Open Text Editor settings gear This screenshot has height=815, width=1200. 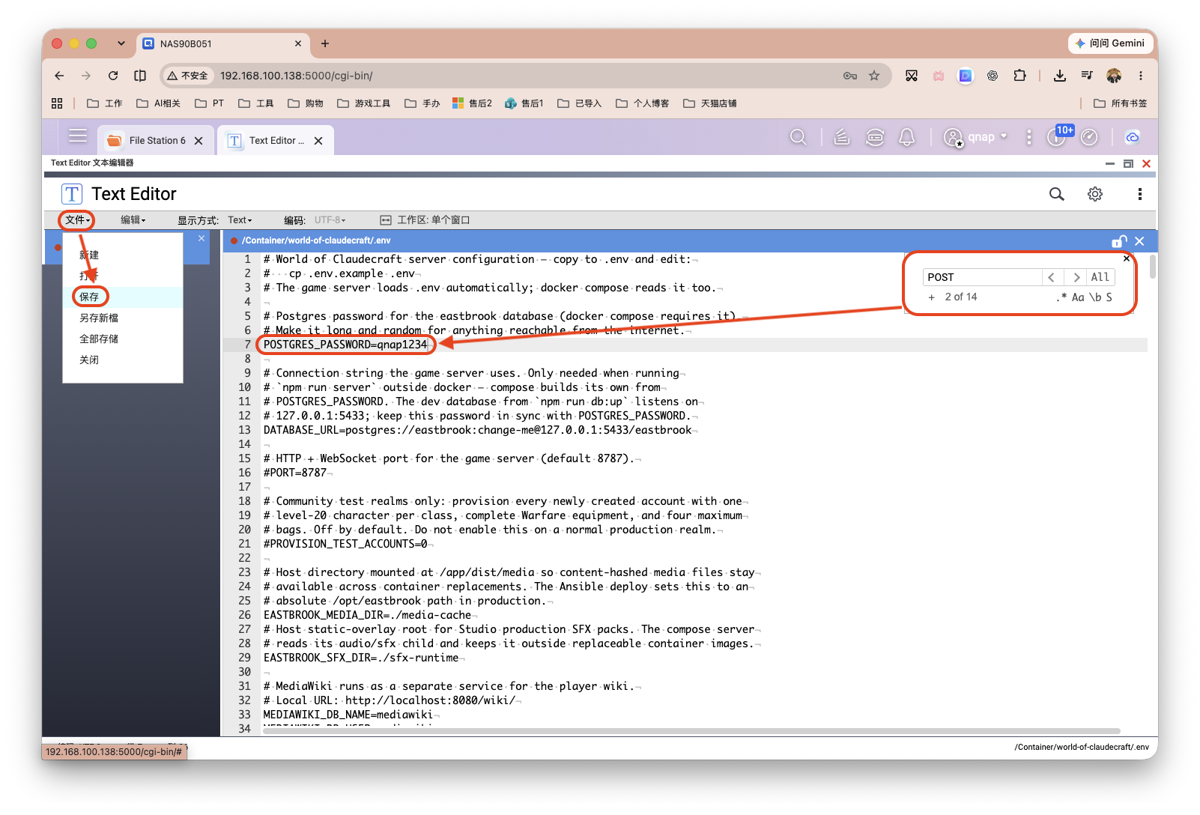(x=1095, y=194)
